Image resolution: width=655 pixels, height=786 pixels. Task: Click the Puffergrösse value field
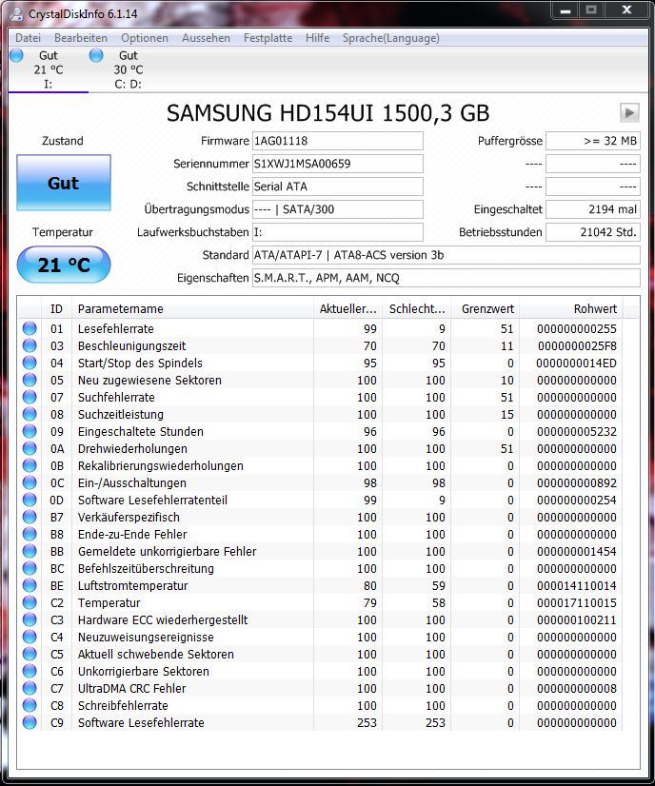(593, 141)
